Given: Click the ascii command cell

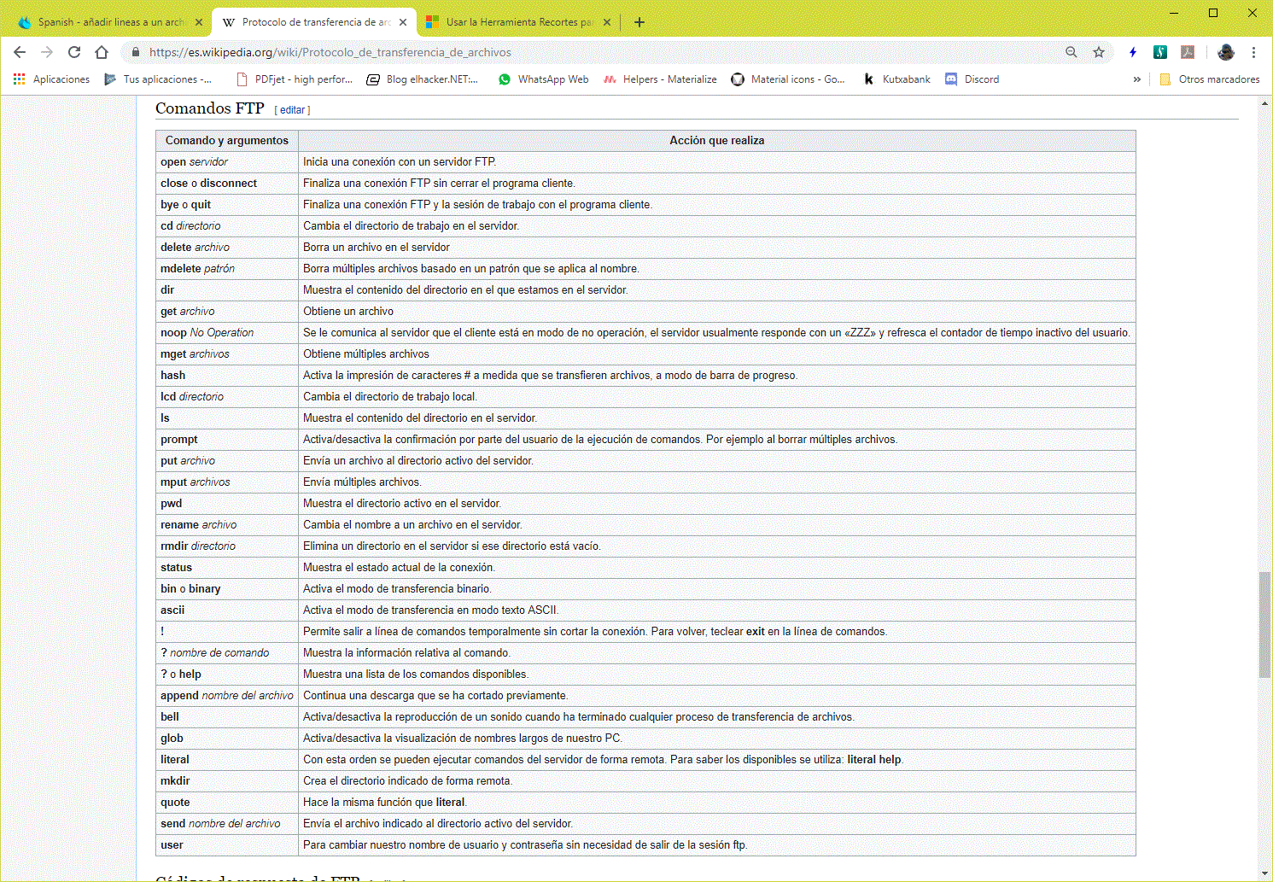Looking at the screenshot, I should pyautogui.click(x=227, y=610).
